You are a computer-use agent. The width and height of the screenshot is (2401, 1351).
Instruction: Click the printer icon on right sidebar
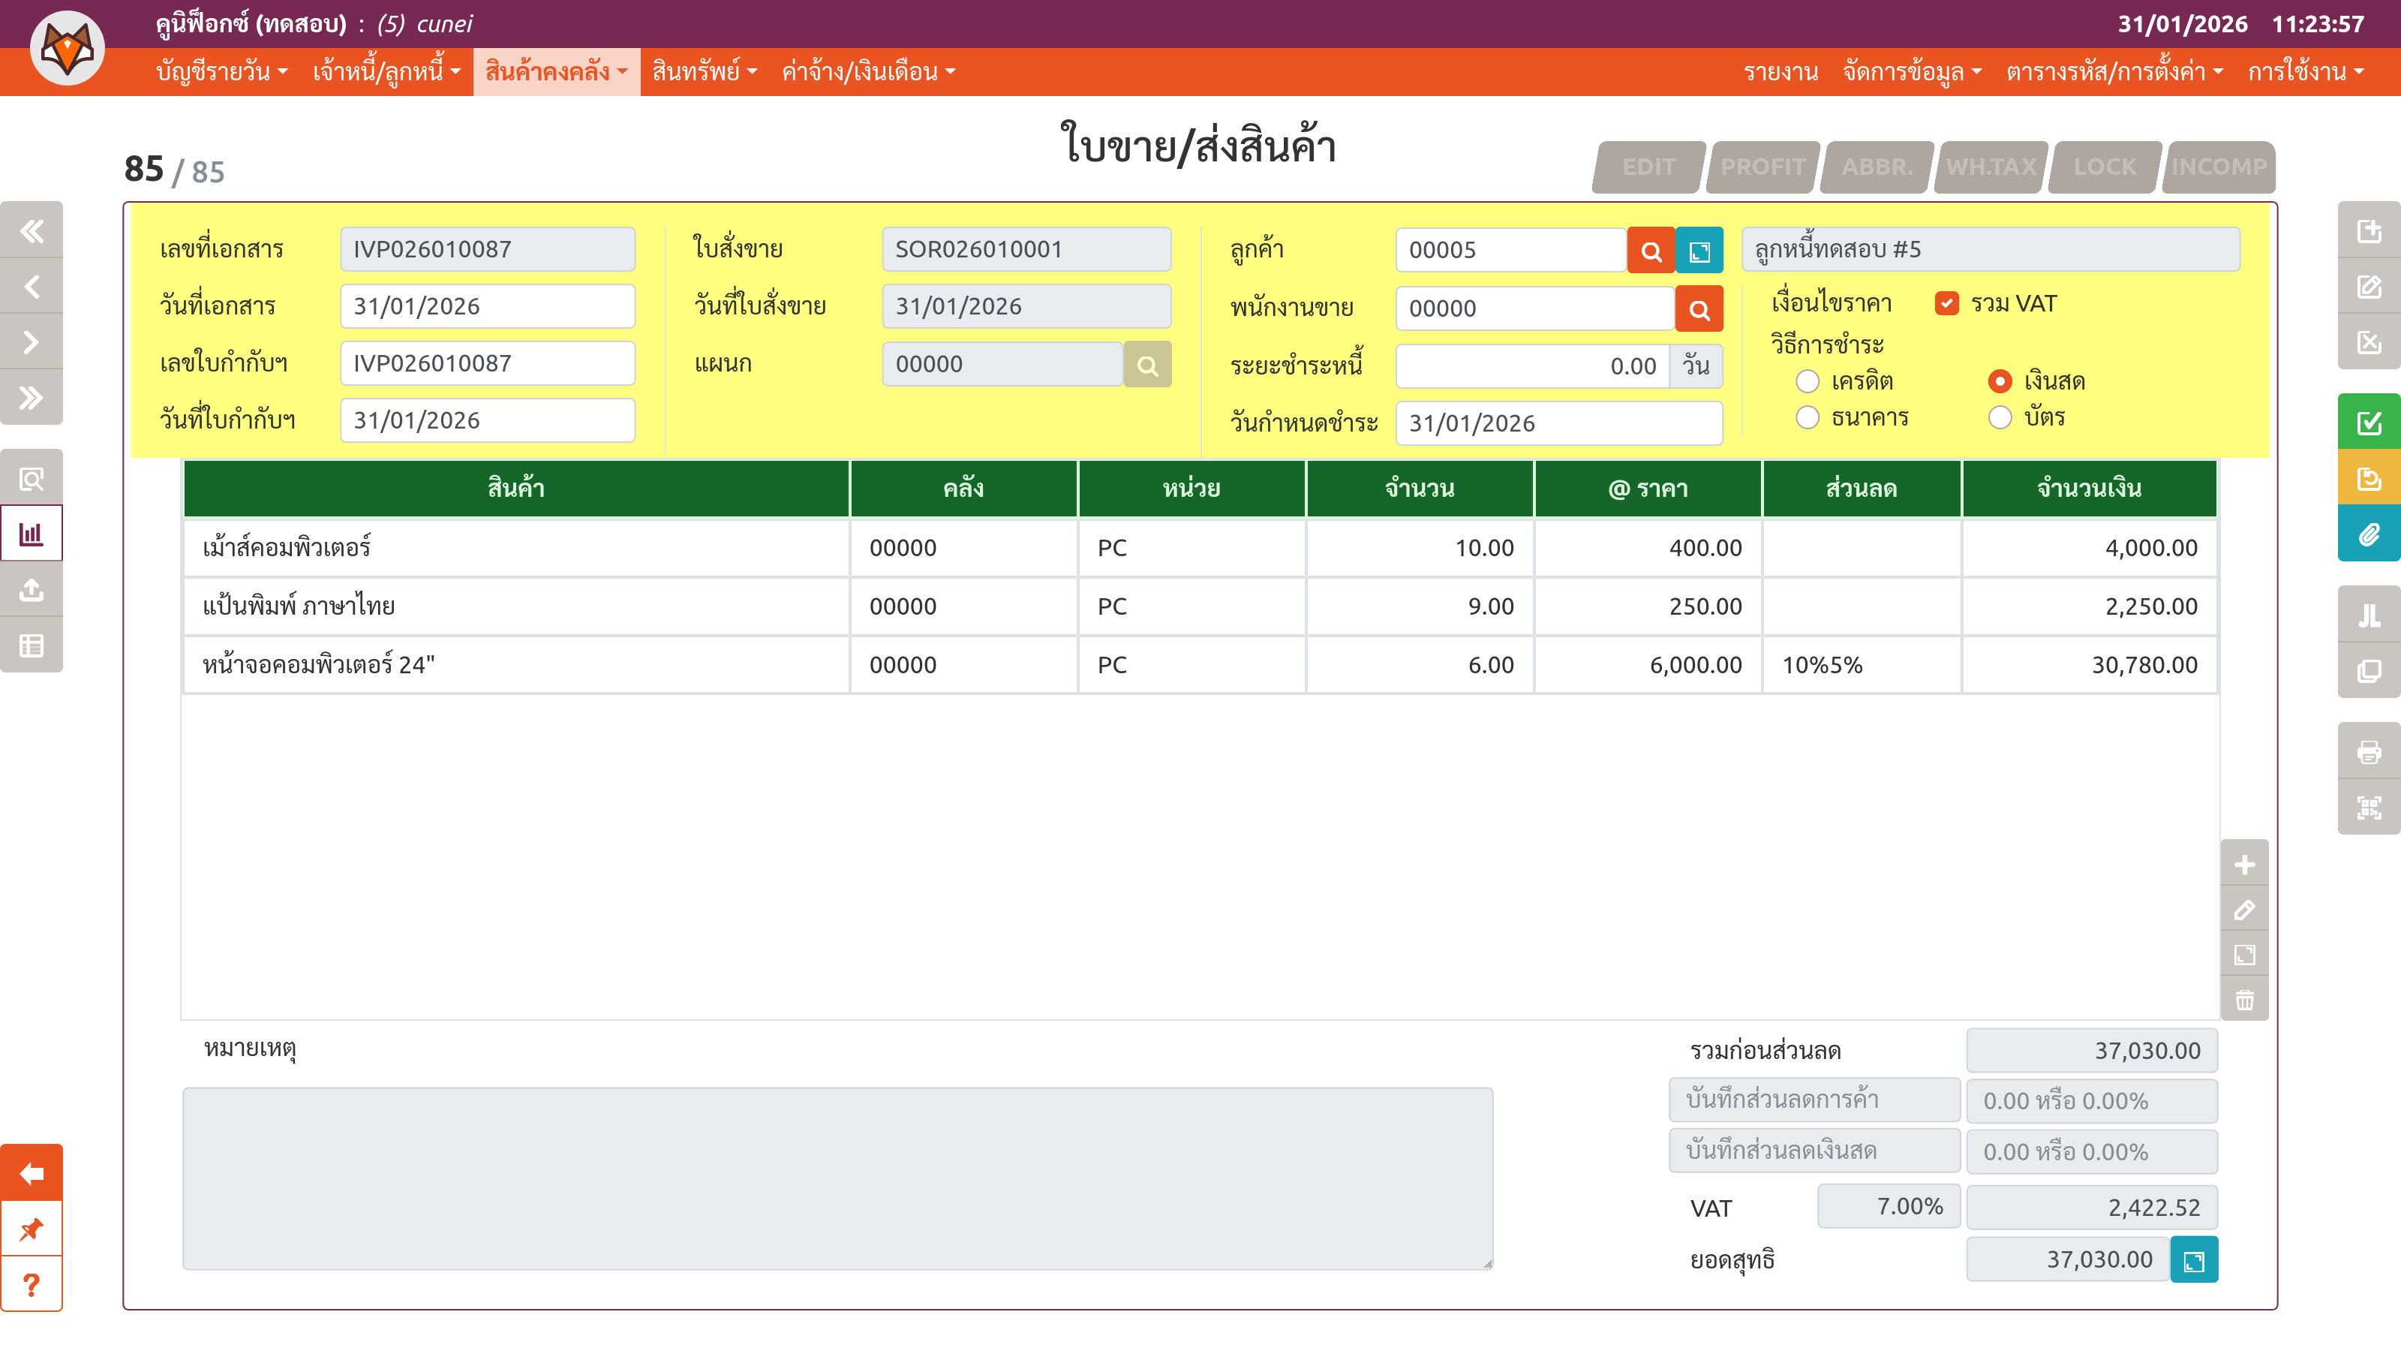coord(2369,751)
